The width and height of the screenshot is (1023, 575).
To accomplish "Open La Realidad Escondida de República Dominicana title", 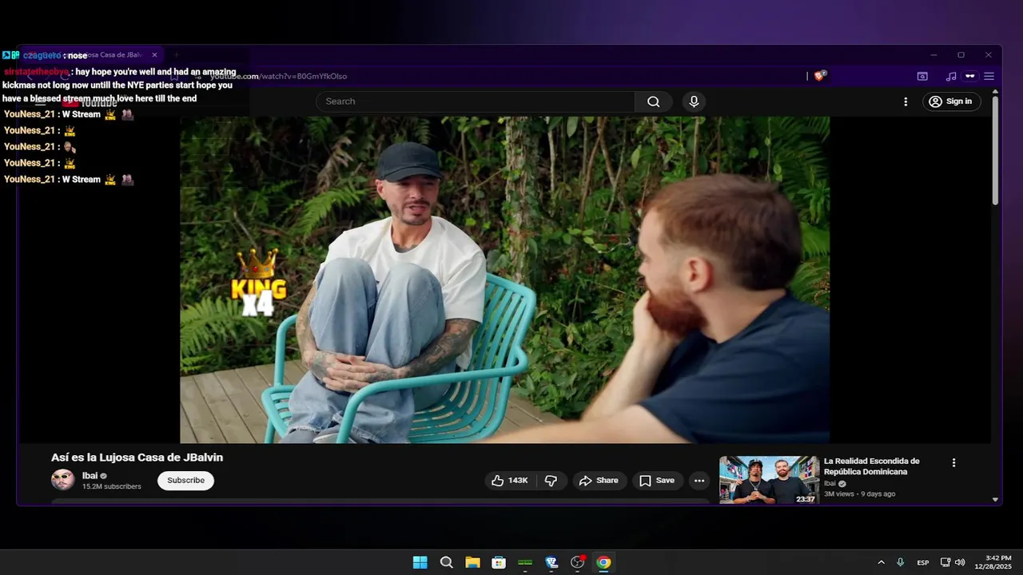I will click(872, 466).
